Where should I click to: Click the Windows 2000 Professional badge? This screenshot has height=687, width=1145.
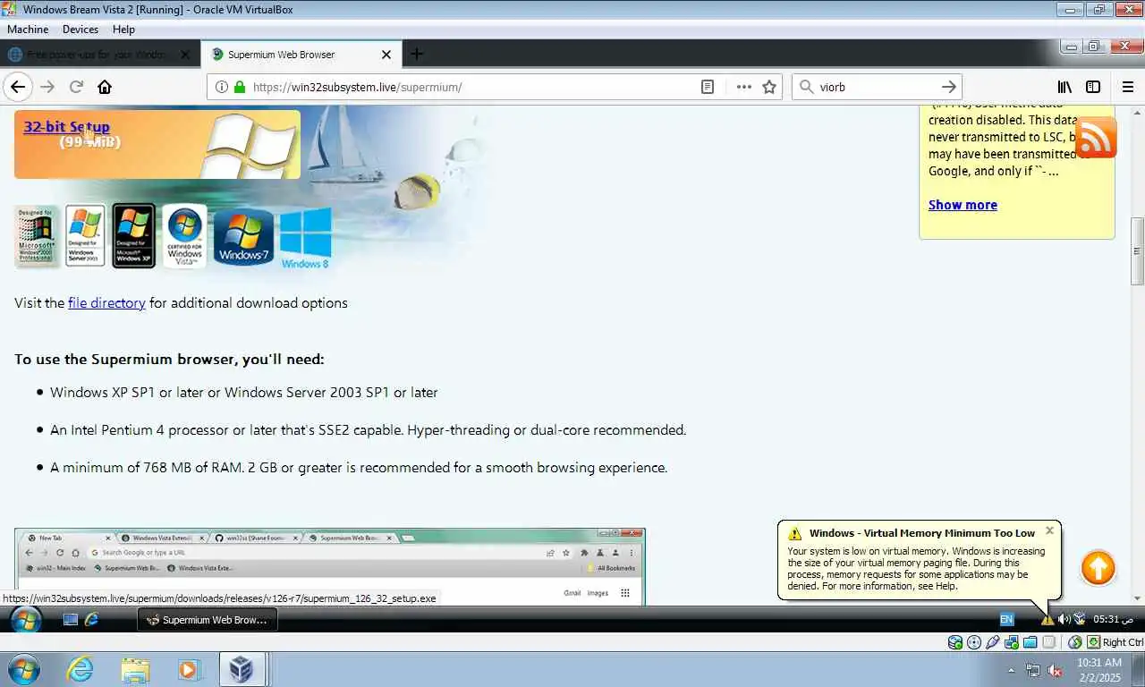point(37,236)
